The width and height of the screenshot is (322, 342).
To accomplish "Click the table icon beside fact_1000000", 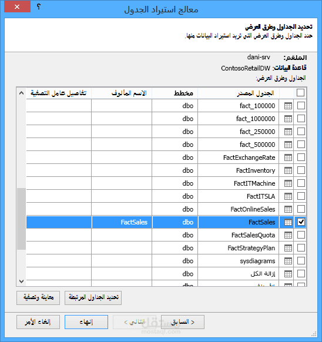I will click(x=288, y=119).
